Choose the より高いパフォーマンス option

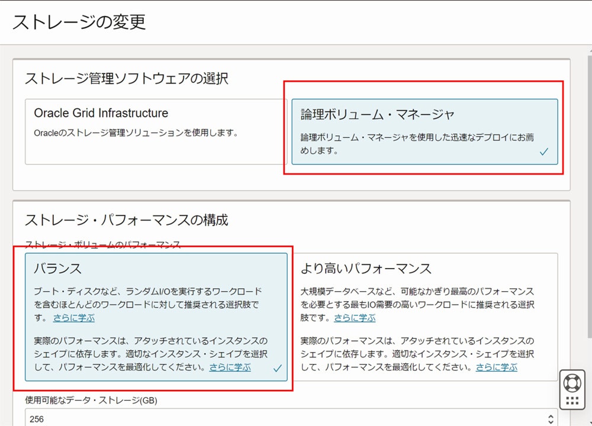pyautogui.click(x=424, y=317)
